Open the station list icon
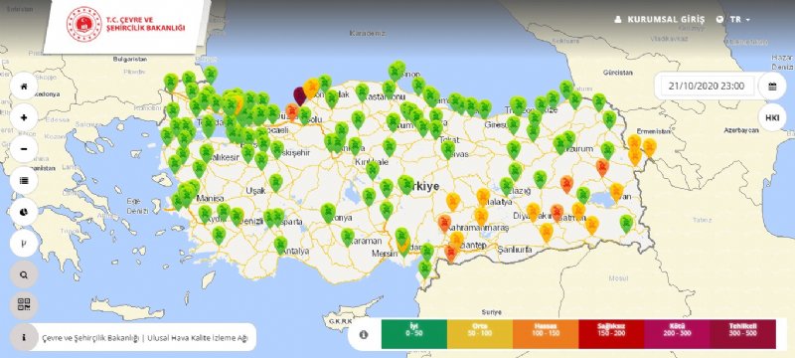795x358 pixels. 24,181
